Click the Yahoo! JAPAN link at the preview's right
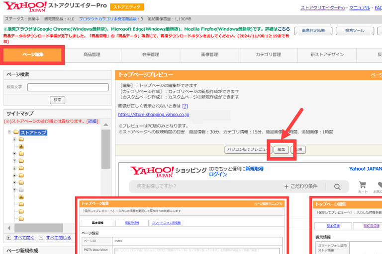 pos(366,169)
